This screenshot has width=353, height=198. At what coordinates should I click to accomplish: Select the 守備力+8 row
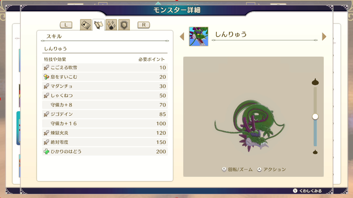pos(105,105)
